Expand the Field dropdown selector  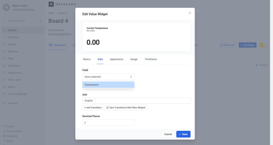click(x=108, y=77)
